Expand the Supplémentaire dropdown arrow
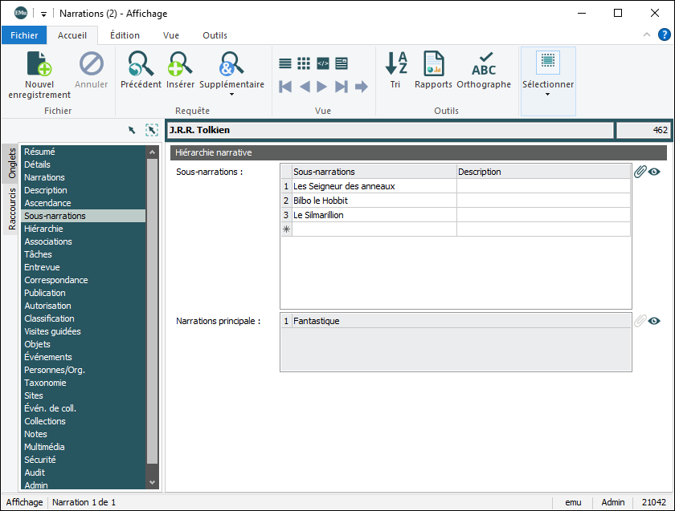The width and height of the screenshot is (675, 511). coord(231,95)
